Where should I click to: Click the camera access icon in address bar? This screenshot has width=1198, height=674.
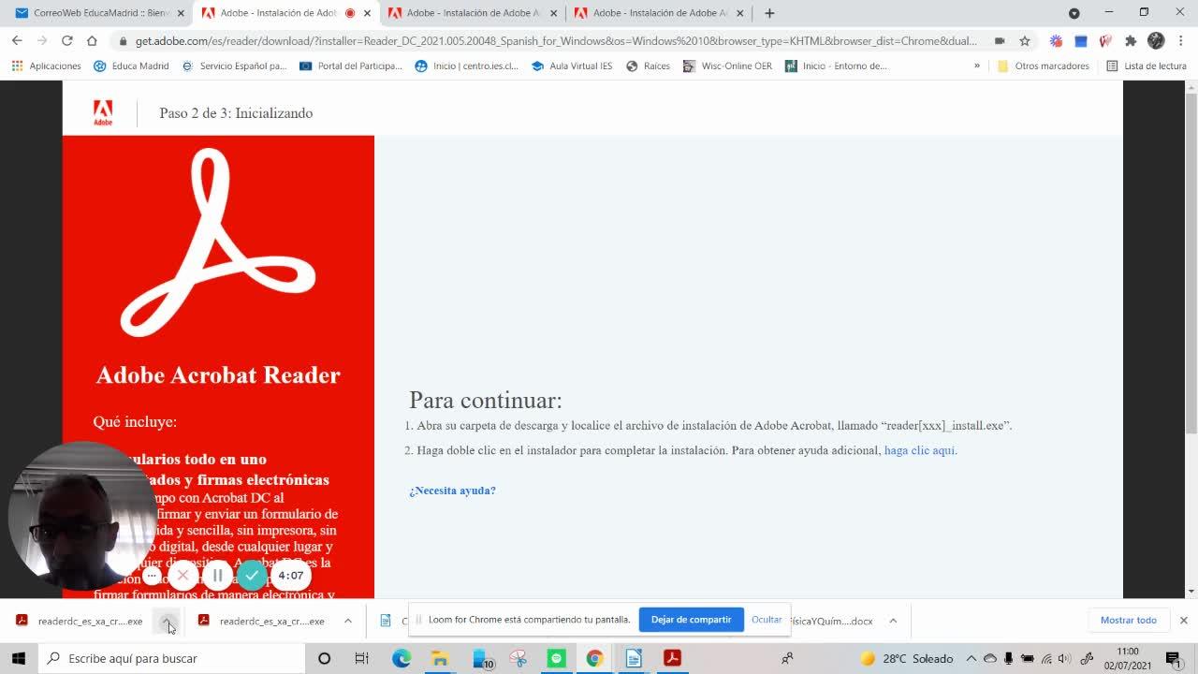(1000, 41)
